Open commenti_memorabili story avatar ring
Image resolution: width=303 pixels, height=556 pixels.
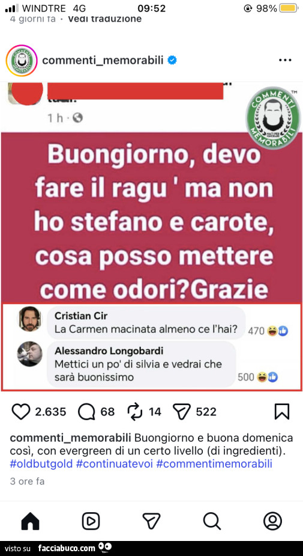(x=22, y=61)
